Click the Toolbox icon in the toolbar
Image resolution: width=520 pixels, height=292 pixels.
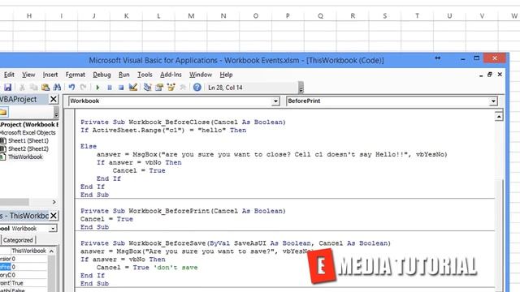(x=183, y=88)
